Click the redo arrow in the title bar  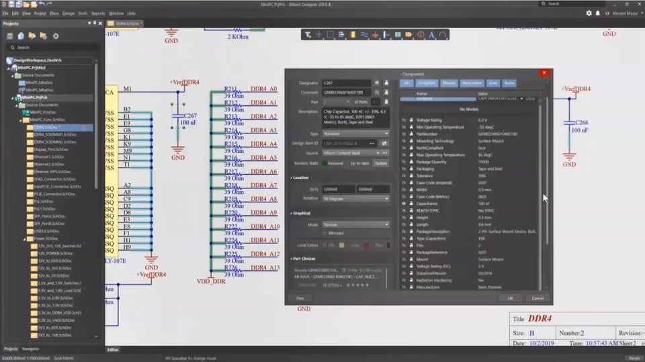click(x=49, y=4)
